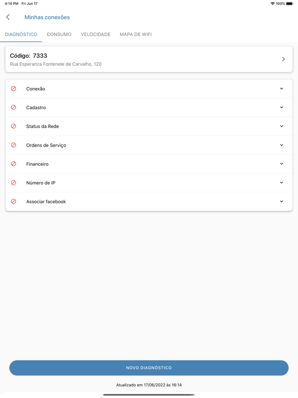Click the blocked icon next to Status da Rede
The height and width of the screenshot is (398, 298).
coord(14,126)
